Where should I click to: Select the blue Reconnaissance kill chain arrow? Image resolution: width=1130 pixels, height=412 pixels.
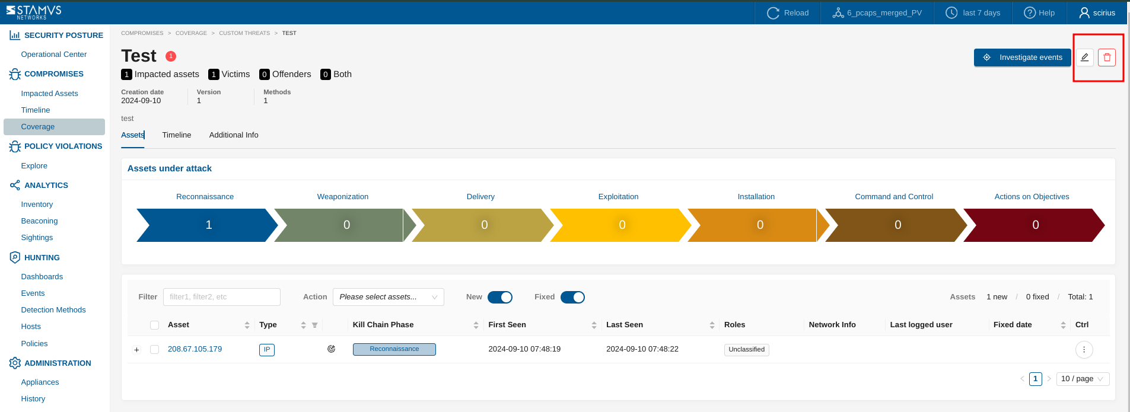pos(208,225)
